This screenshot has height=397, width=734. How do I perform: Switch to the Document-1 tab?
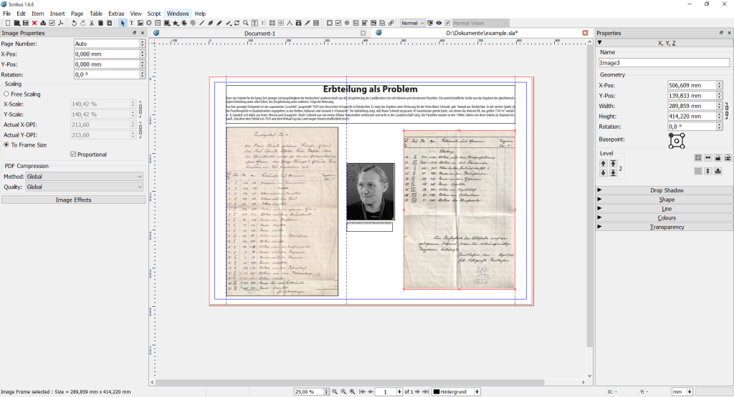point(259,33)
